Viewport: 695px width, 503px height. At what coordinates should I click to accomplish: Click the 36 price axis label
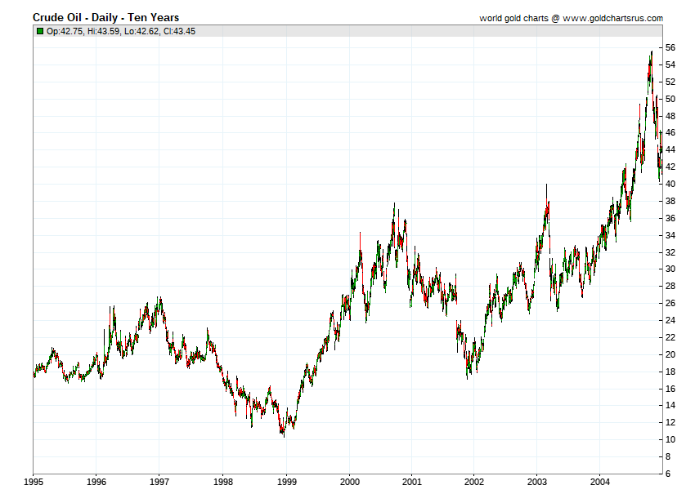tap(670, 218)
